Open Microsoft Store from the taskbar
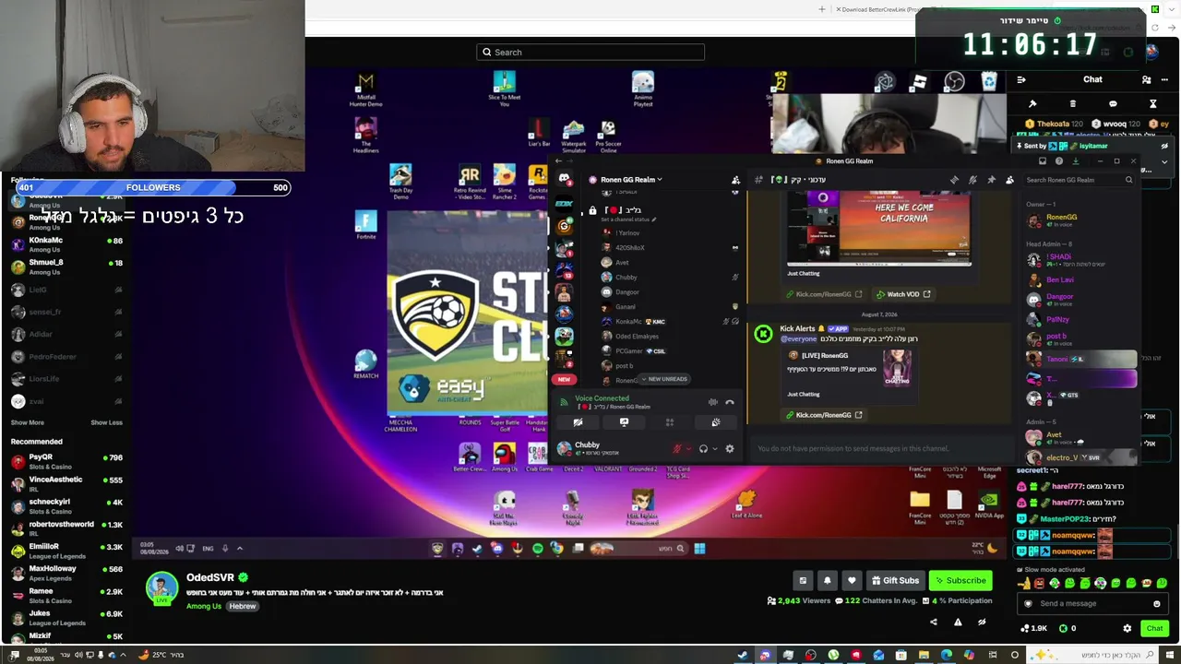The width and height of the screenshot is (1181, 664). (x=901, y=656)
